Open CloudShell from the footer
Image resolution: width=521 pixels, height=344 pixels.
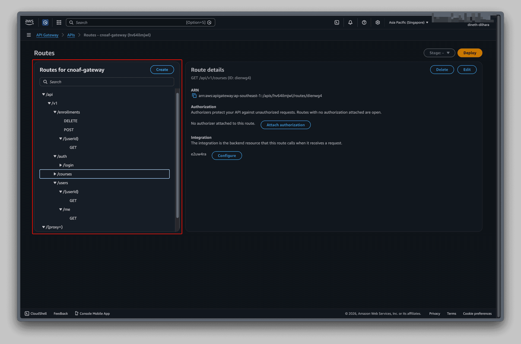(36, 313)
